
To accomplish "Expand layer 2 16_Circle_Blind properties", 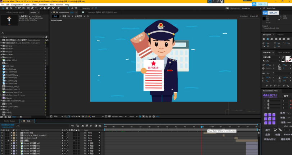I will [12, 136].
